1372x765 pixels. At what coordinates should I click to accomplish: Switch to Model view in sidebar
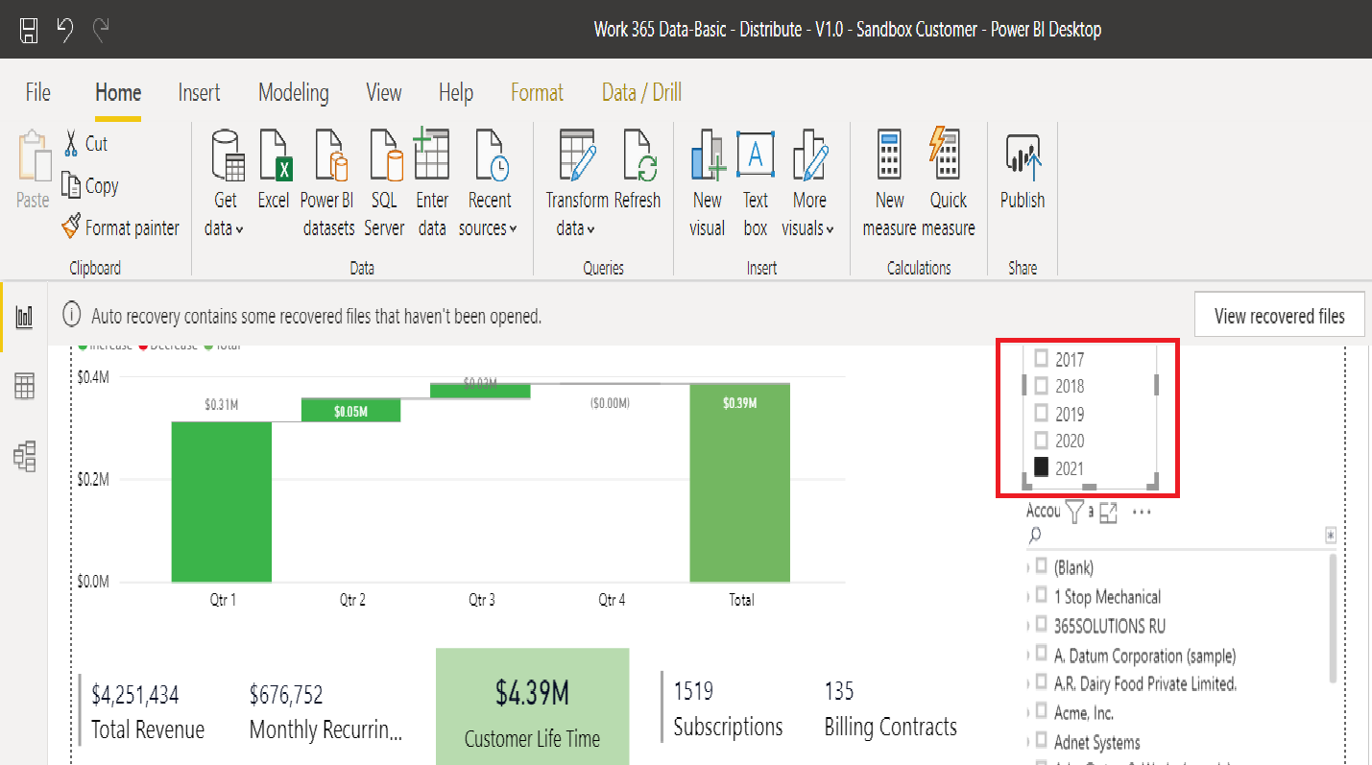point(24,456)
